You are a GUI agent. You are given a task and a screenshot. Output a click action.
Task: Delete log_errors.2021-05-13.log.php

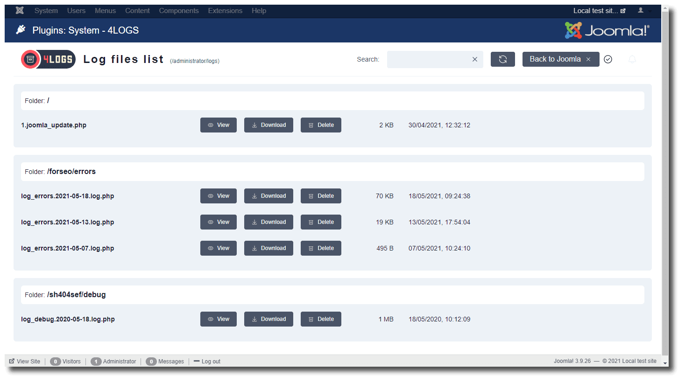click(321, 222)
